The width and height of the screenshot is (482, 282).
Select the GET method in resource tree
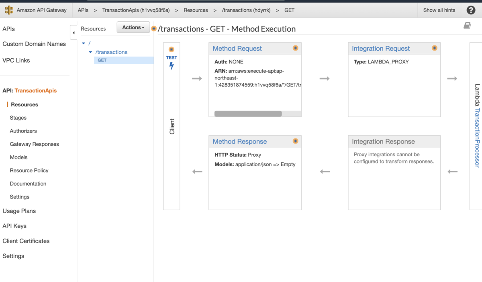point(102,60)
